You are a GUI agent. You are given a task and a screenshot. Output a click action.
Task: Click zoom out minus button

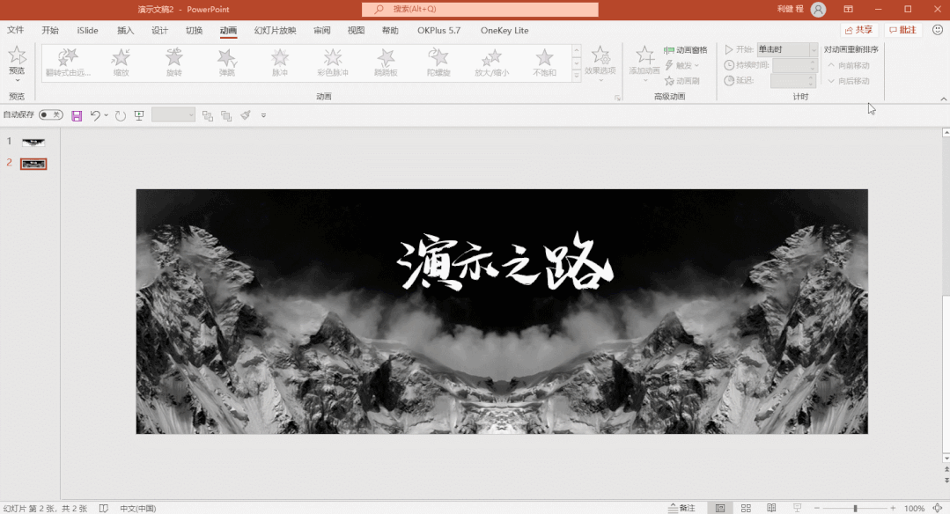click(x=817, y=508)
